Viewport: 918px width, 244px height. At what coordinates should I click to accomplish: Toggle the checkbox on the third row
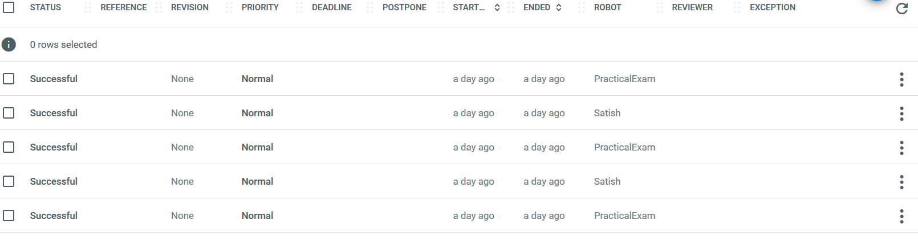9,147
